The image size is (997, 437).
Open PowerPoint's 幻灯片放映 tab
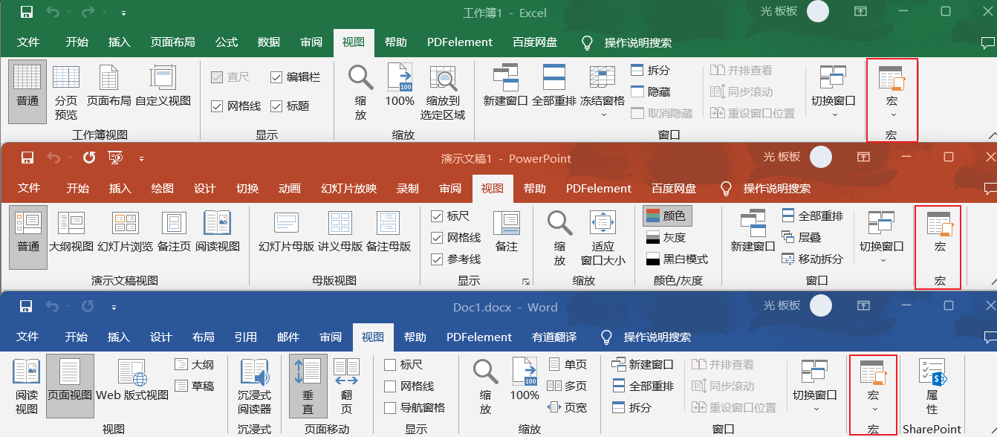tap(348, 188)
